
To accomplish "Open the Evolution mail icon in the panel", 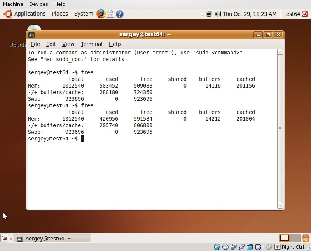I will pos(110,14).
